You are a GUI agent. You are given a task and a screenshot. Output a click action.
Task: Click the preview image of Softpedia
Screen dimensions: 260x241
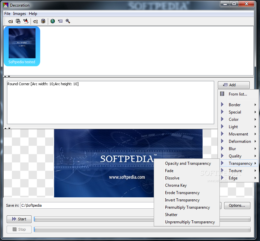[128, 163]
